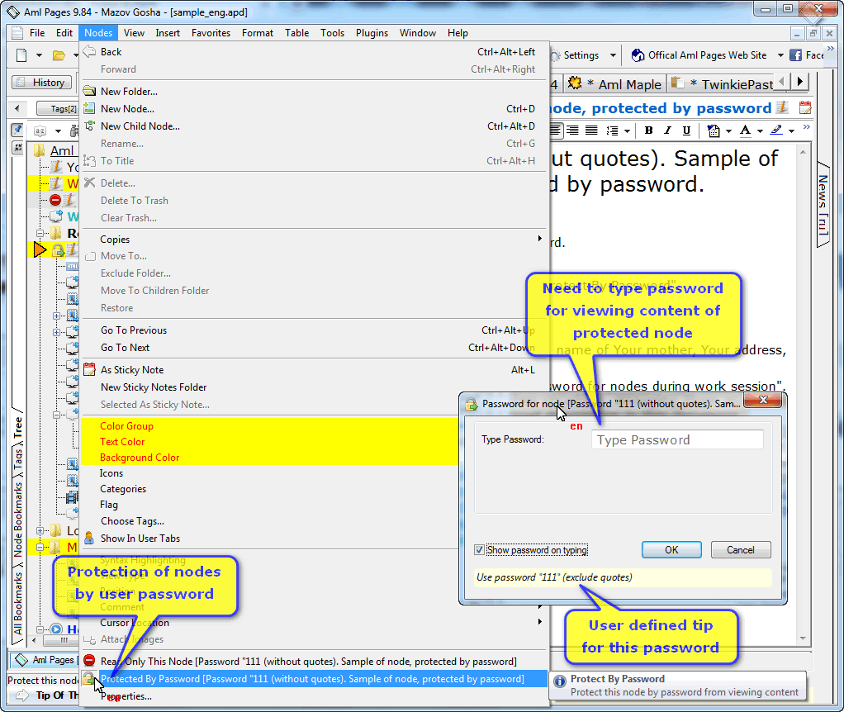The image size is (844, 712).
Task: Open the Text Color menu entry
Action: (x=269, y=441)
